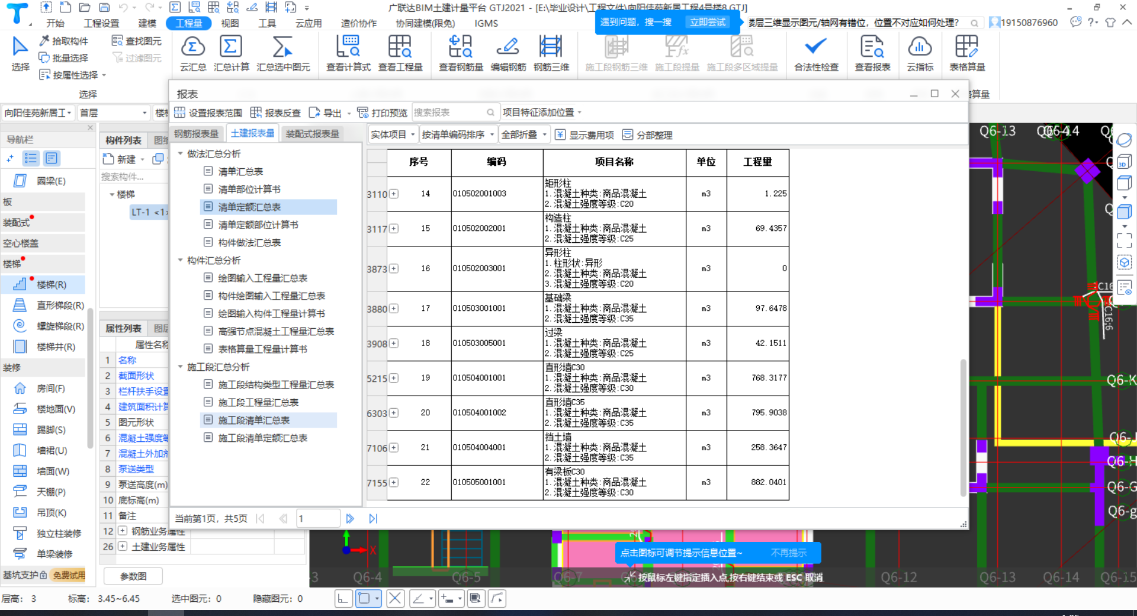1137x616 pixels.
Task: Open 项目特征添加位置 dropdown
Action: [542, 113]
